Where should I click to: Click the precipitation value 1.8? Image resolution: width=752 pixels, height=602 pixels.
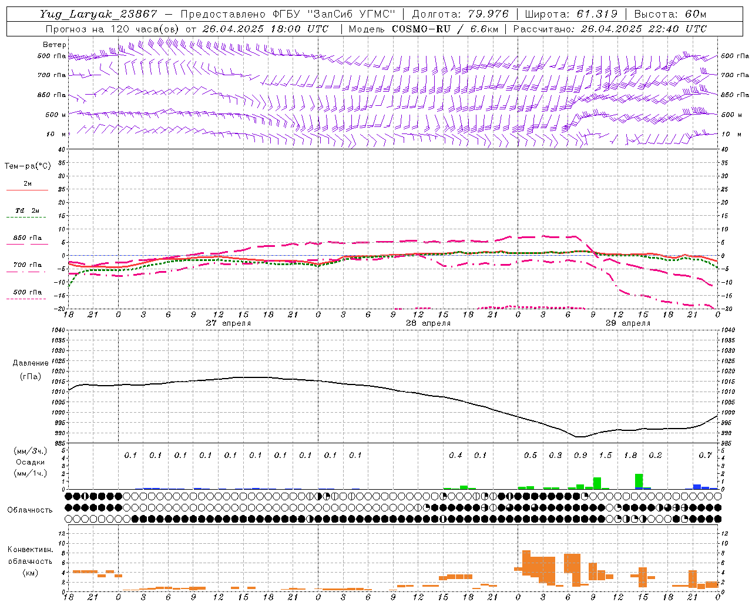[x=630, y=456]
